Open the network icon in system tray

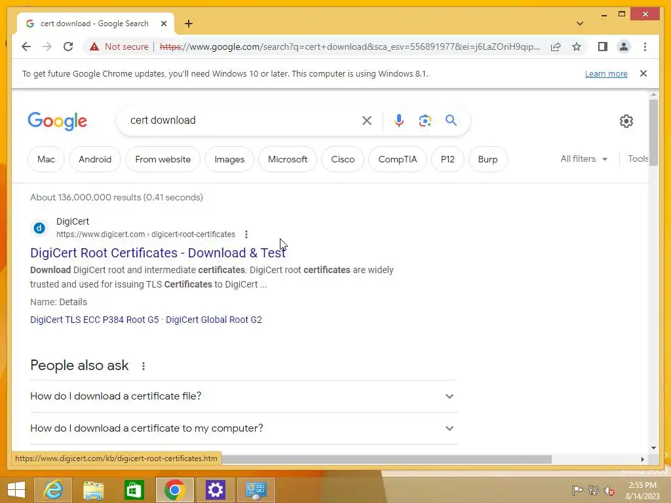pyautogui.click(x=594, y=490)
